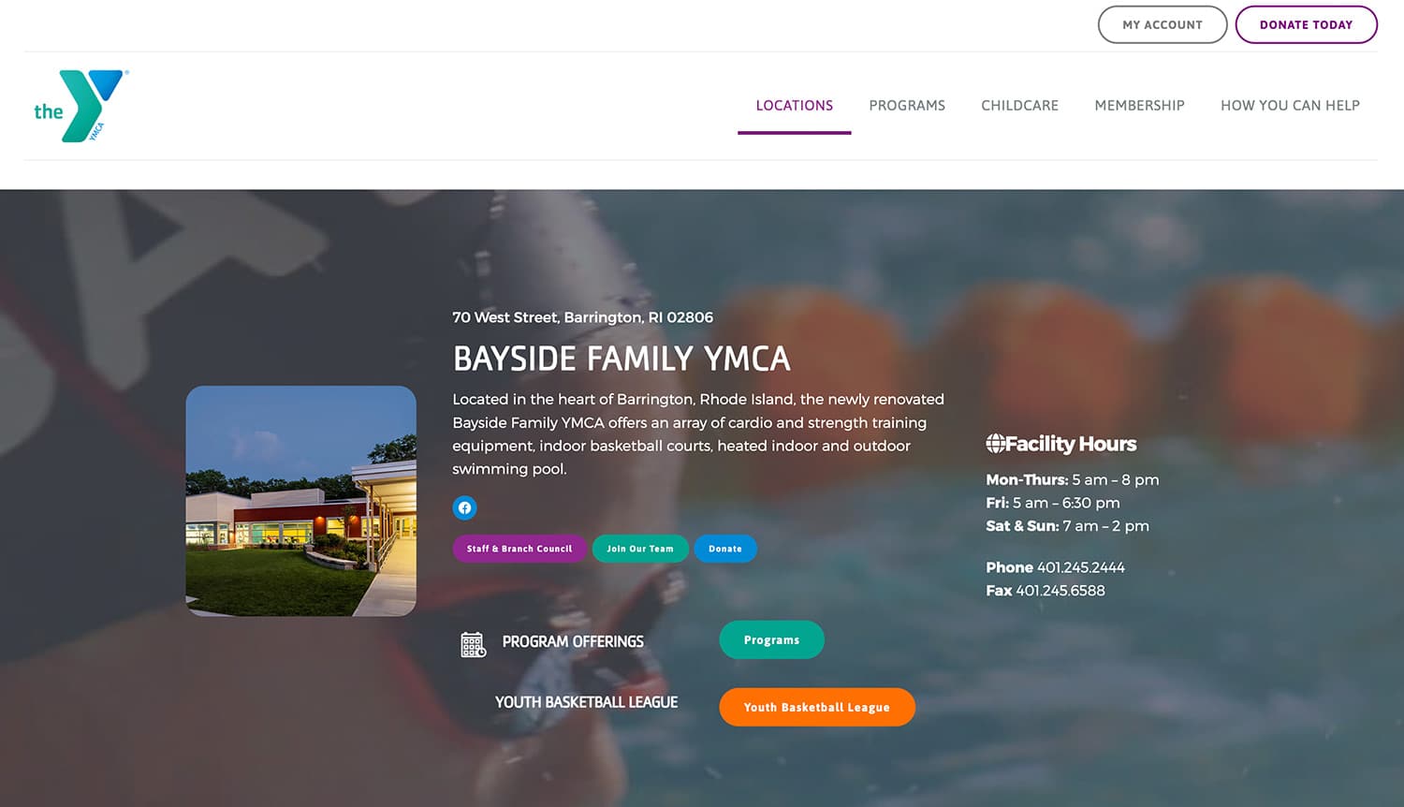
Task: Click the green Programs button
Action: [771, 640]
